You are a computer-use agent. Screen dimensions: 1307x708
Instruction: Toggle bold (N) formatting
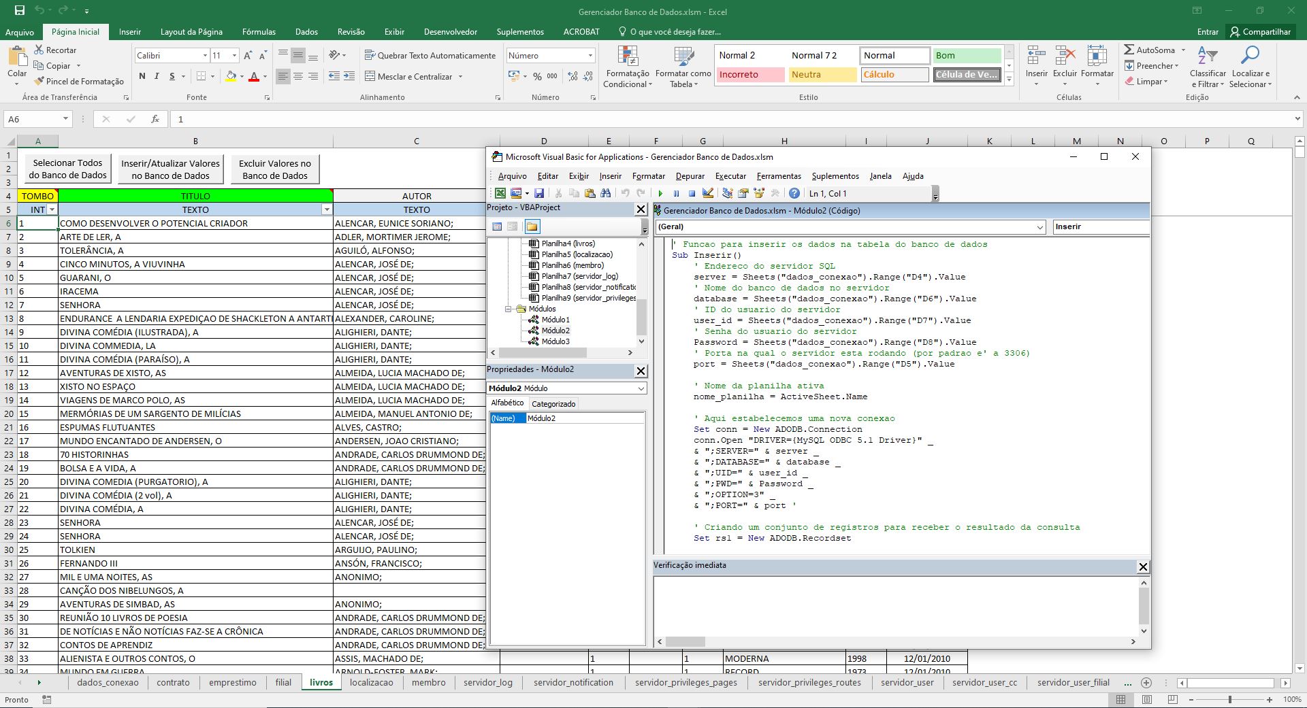[142, 76]
